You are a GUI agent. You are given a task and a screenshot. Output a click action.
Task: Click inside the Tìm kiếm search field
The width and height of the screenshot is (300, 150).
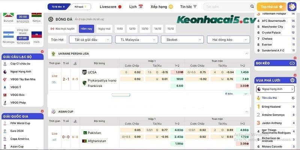tap(225, 7)
